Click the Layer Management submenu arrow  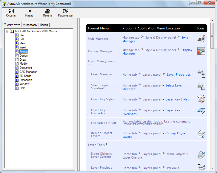(89, 64)
